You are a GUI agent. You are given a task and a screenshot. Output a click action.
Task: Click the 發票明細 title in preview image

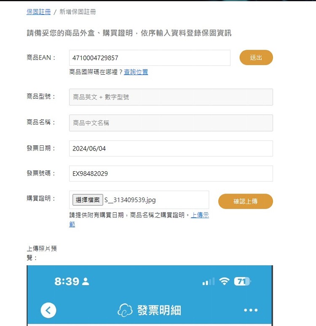click(x=159, y=310)
